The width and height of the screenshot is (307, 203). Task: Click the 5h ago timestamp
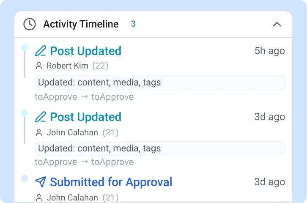269,51
